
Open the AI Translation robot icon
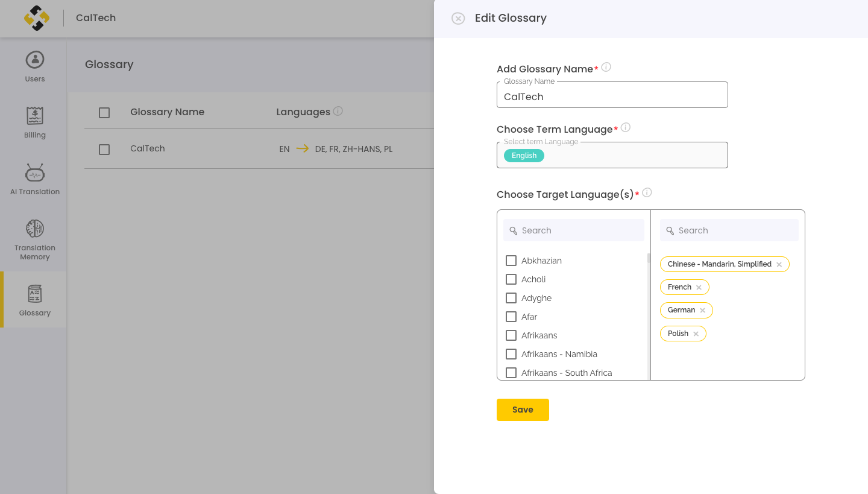(x=35, y=173)
